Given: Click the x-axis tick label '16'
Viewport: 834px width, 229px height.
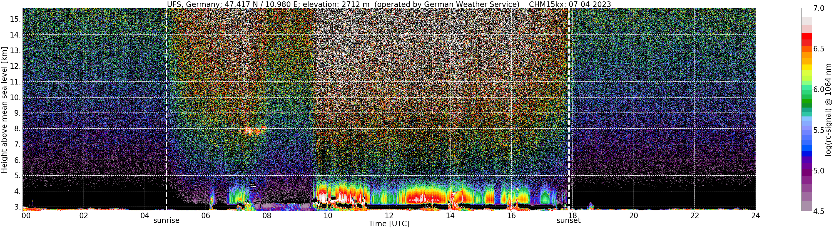Looking at the screenshot, I should point(511,215).
